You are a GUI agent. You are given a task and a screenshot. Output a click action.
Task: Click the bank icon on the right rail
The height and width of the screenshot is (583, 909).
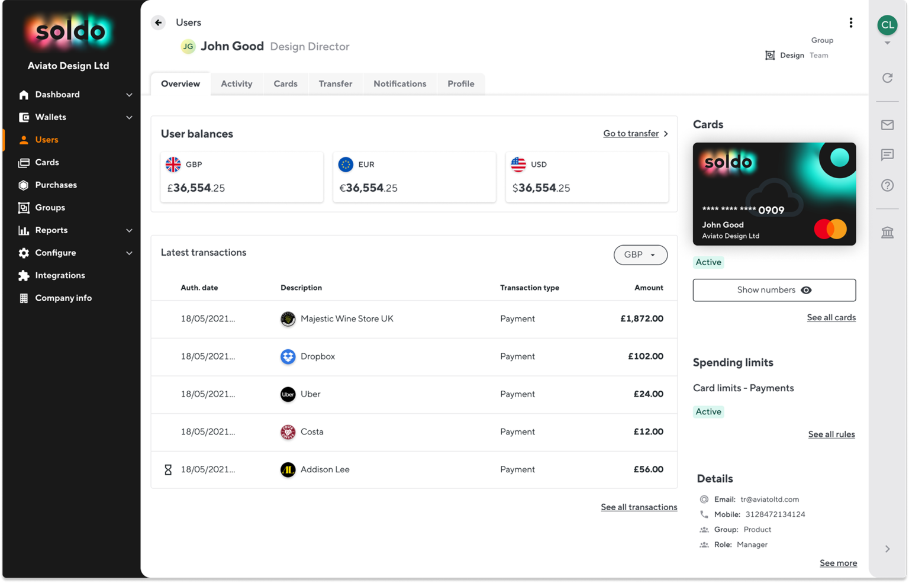point(887,232)
